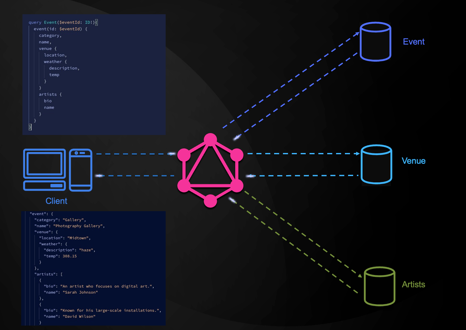This screenshot has width=466, height=330.
Task: Select the Venue label text
Action: pos(414,161)
